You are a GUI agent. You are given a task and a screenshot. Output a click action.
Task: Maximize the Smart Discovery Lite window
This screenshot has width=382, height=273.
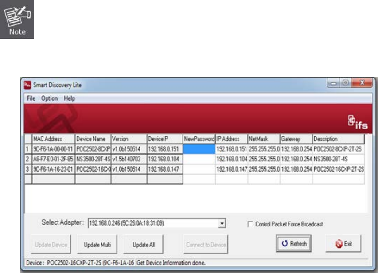[x=346, y=82]
